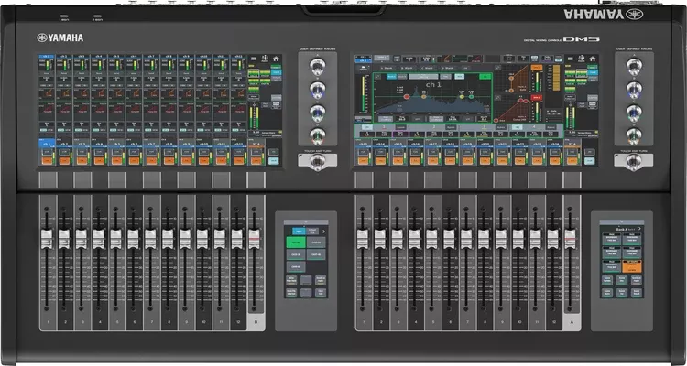Tap the Bypass button for EQ band 4
Viewport: 687px width, 366px height.
point(551,127)
